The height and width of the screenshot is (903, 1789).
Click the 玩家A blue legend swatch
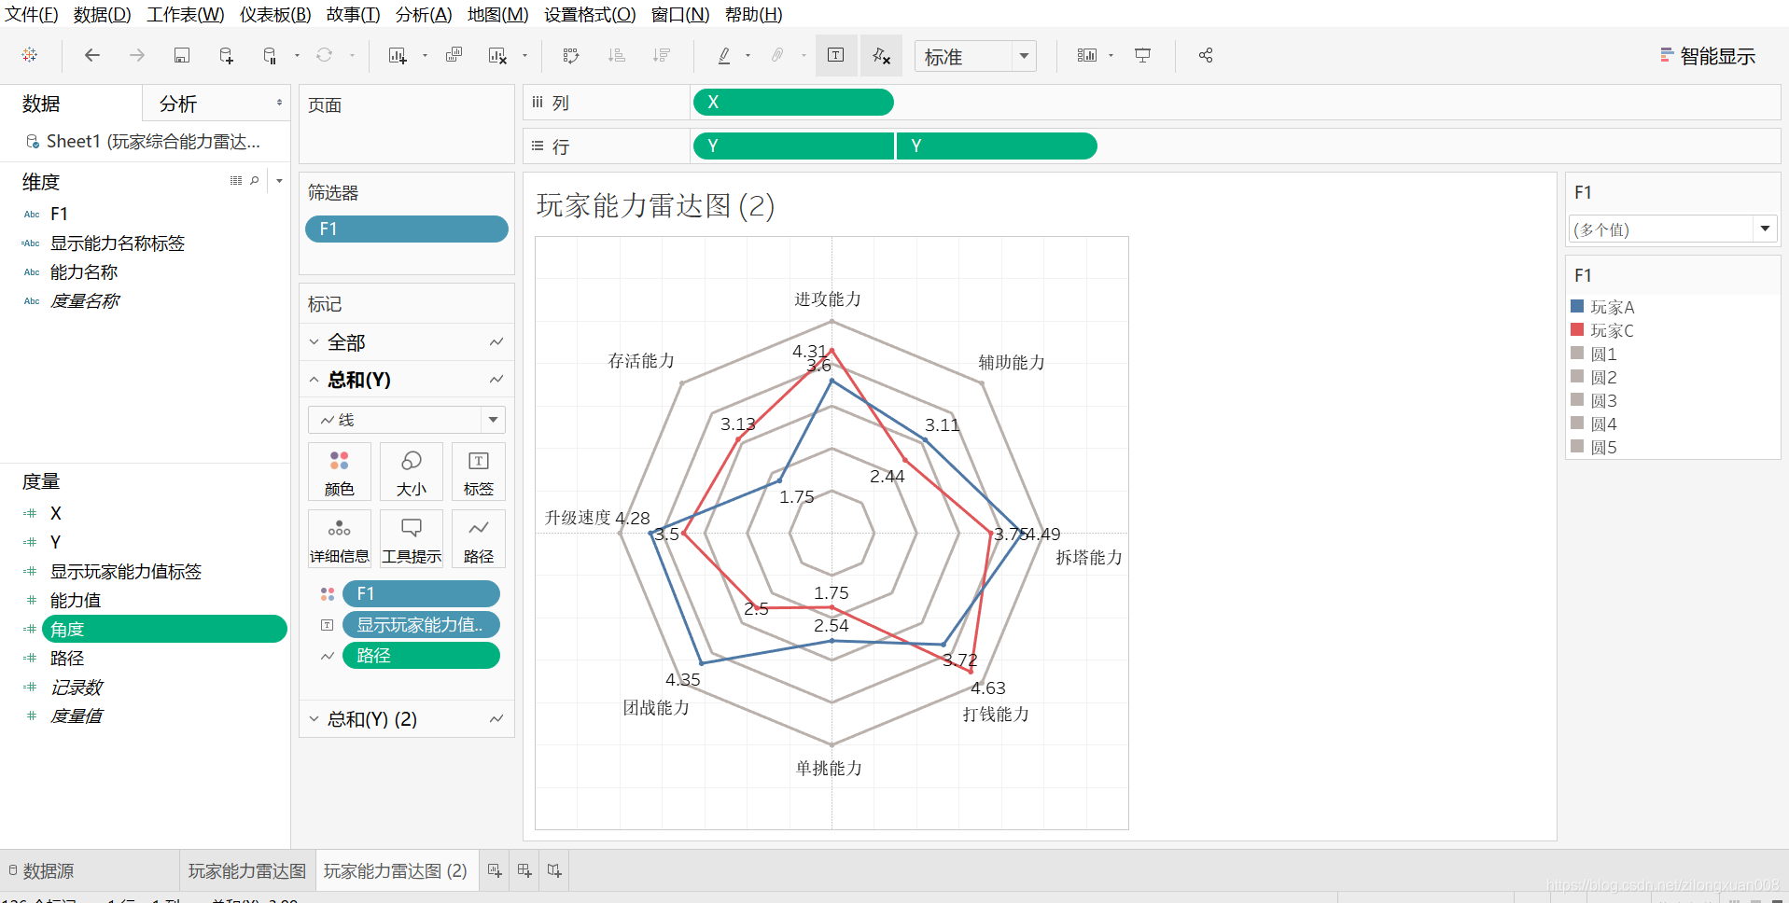(x=1577, y=306)
